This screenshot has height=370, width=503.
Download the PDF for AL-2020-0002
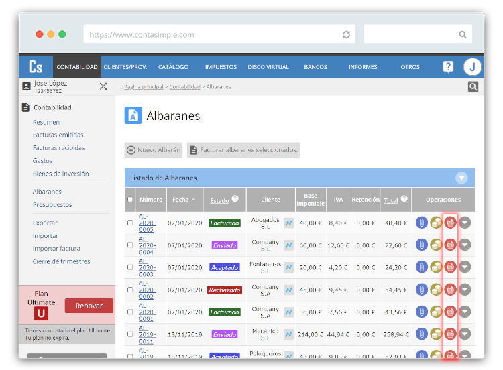coord(450,290)
